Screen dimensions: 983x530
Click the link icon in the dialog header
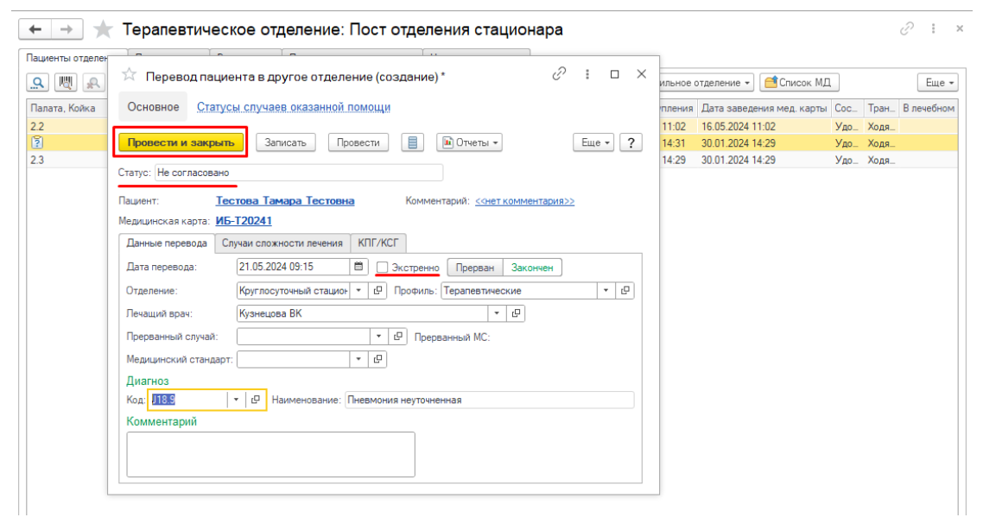(x=559, y=74)
